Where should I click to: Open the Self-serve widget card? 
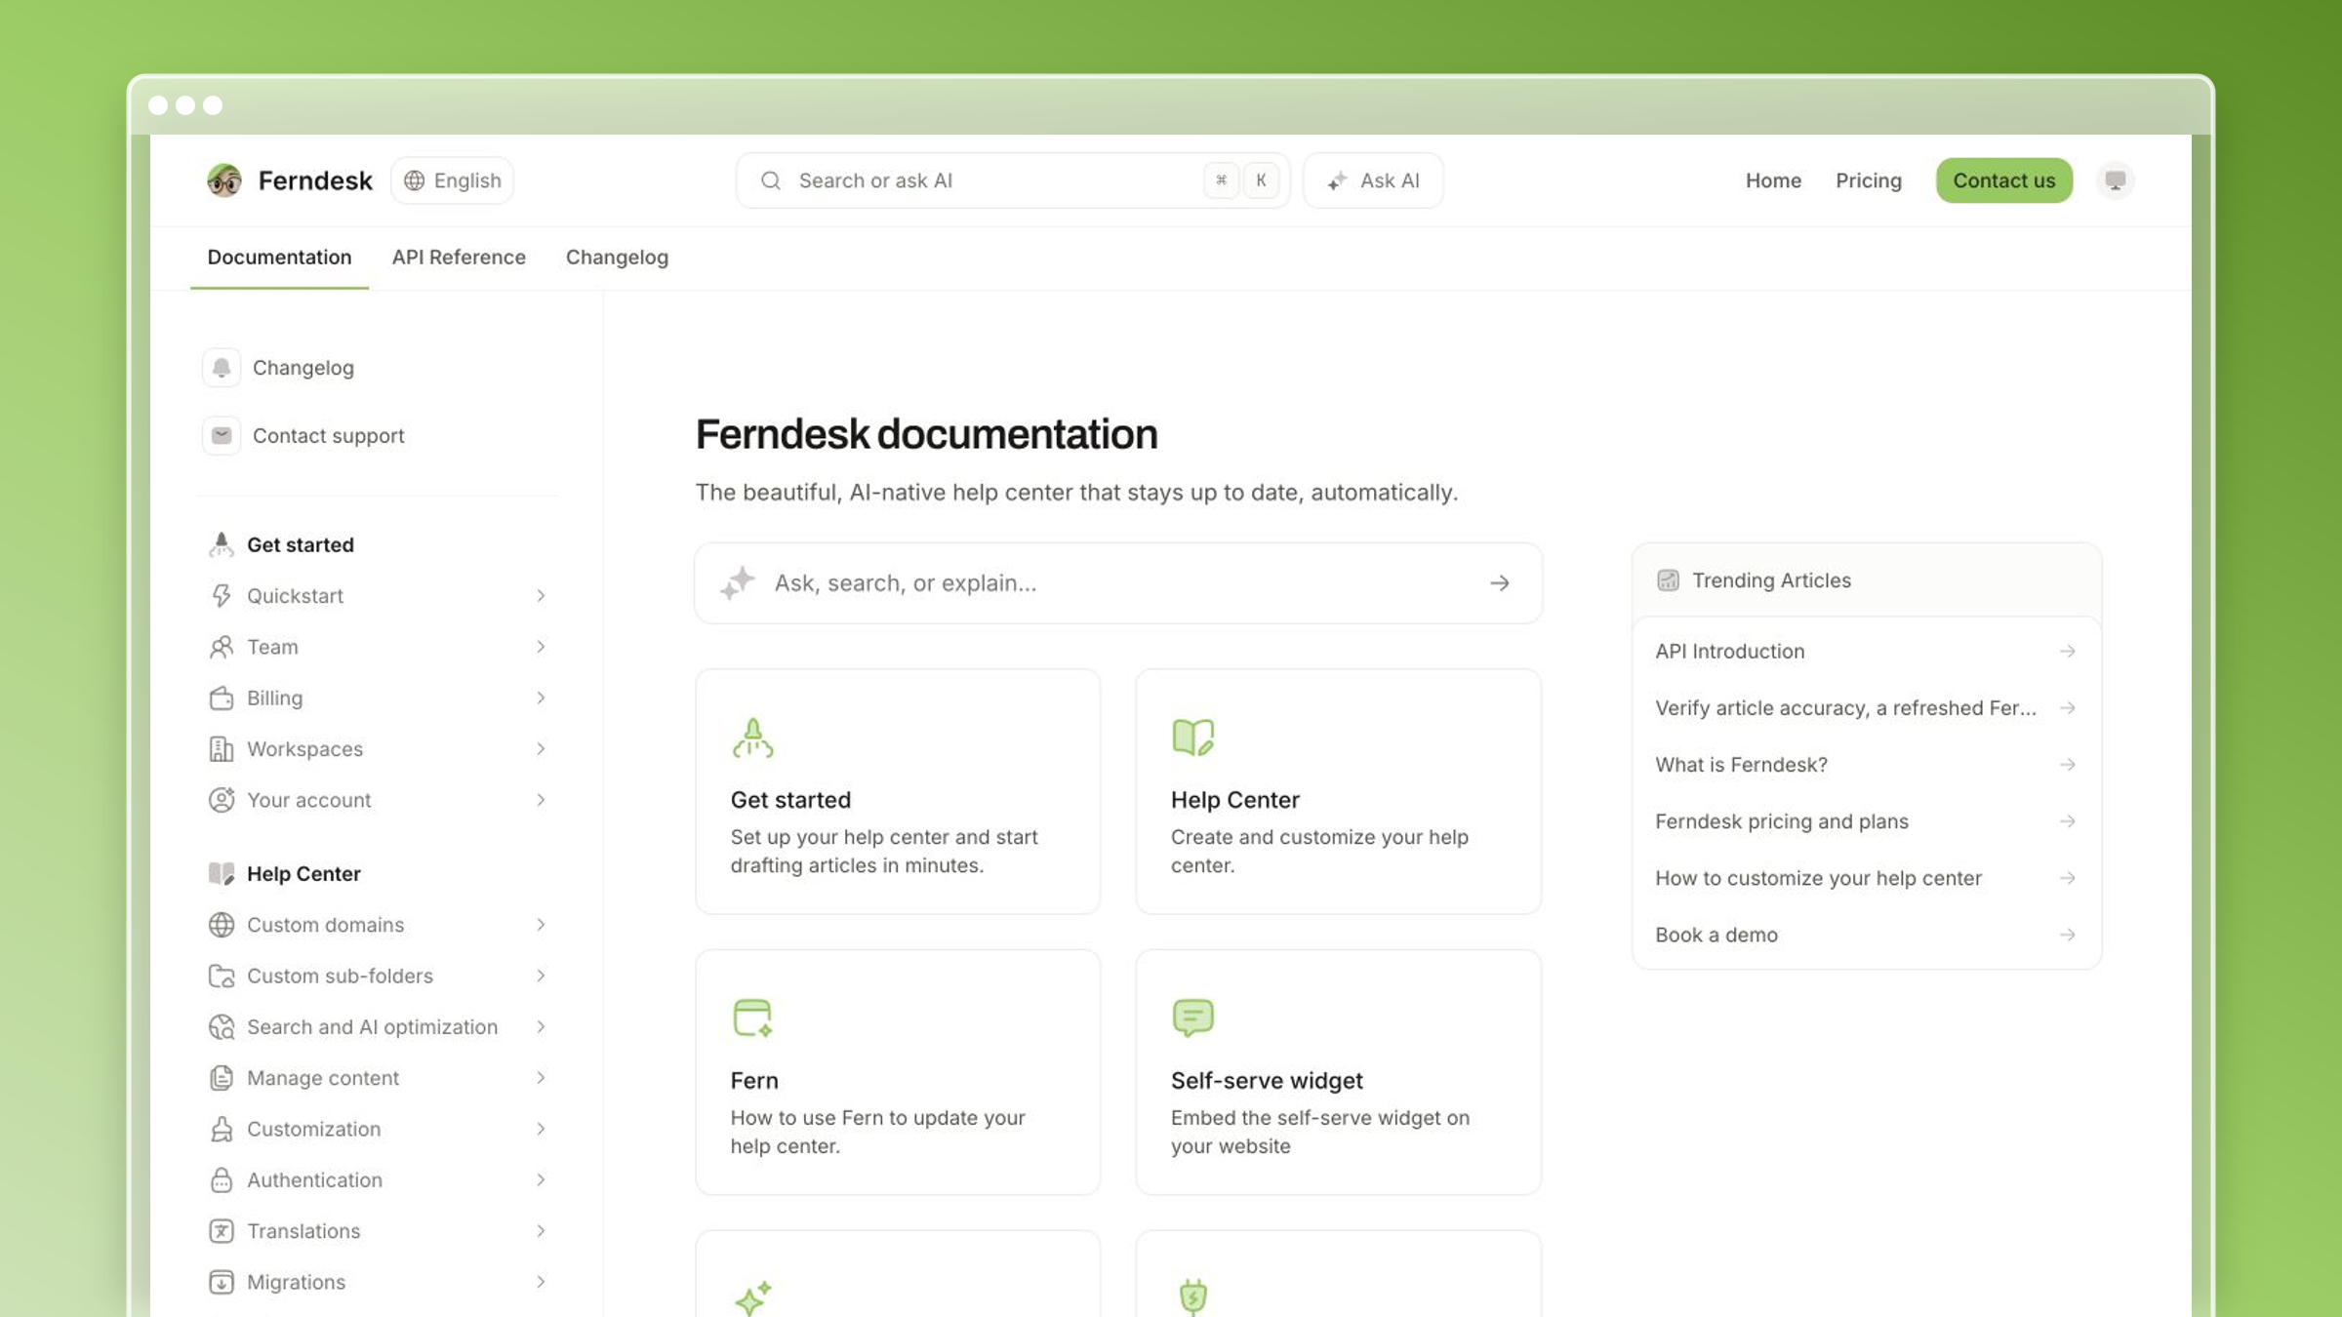[x=1338, y=1072]
